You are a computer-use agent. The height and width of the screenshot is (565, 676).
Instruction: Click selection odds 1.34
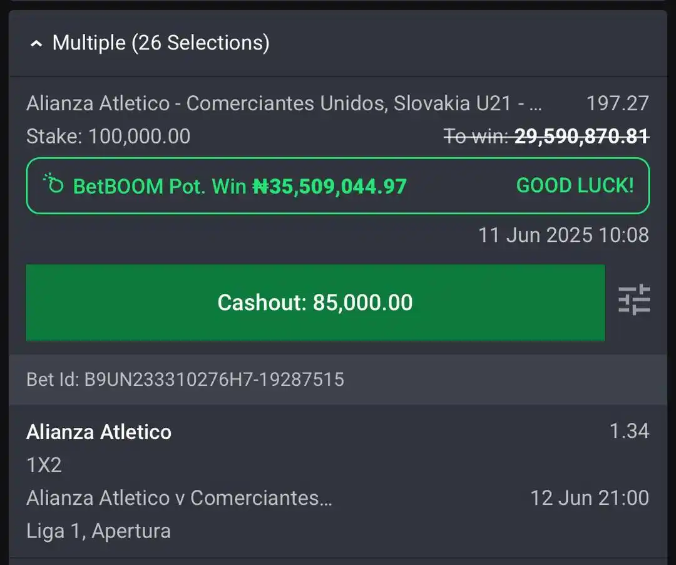click(629, 431)
